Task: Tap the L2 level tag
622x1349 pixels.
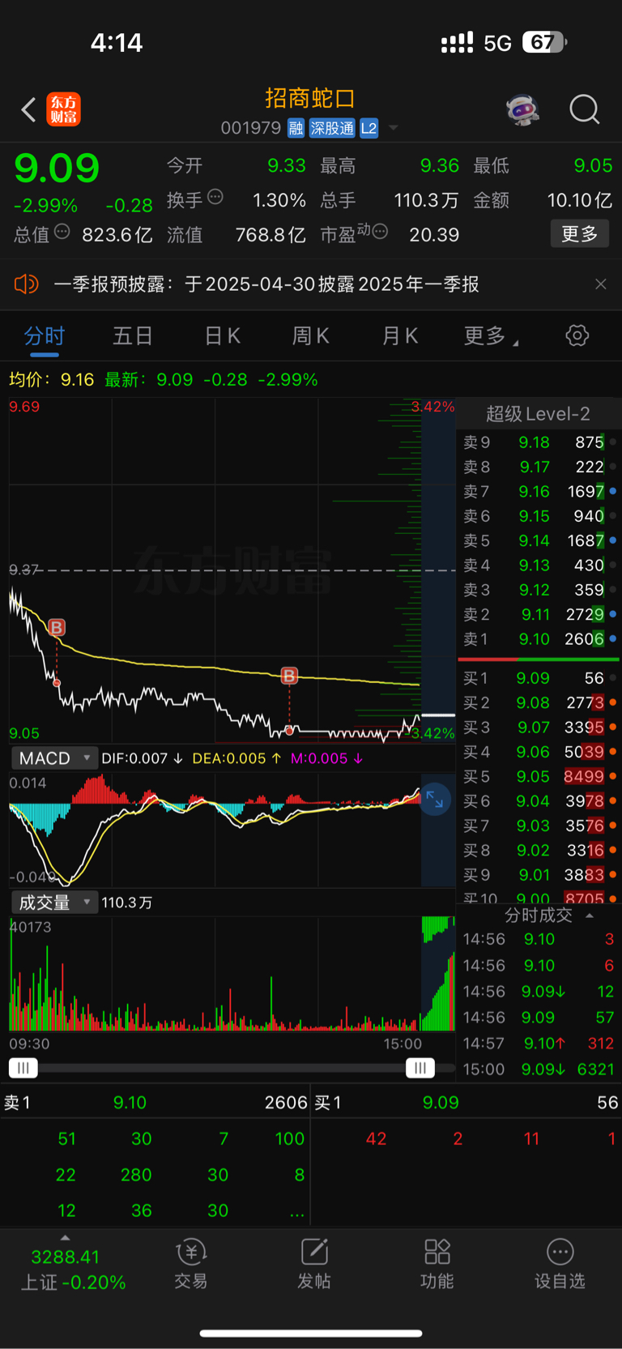Action: 369,128
